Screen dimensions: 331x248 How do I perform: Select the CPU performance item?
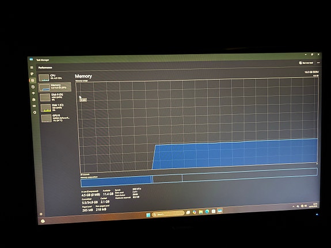(54, 77)
